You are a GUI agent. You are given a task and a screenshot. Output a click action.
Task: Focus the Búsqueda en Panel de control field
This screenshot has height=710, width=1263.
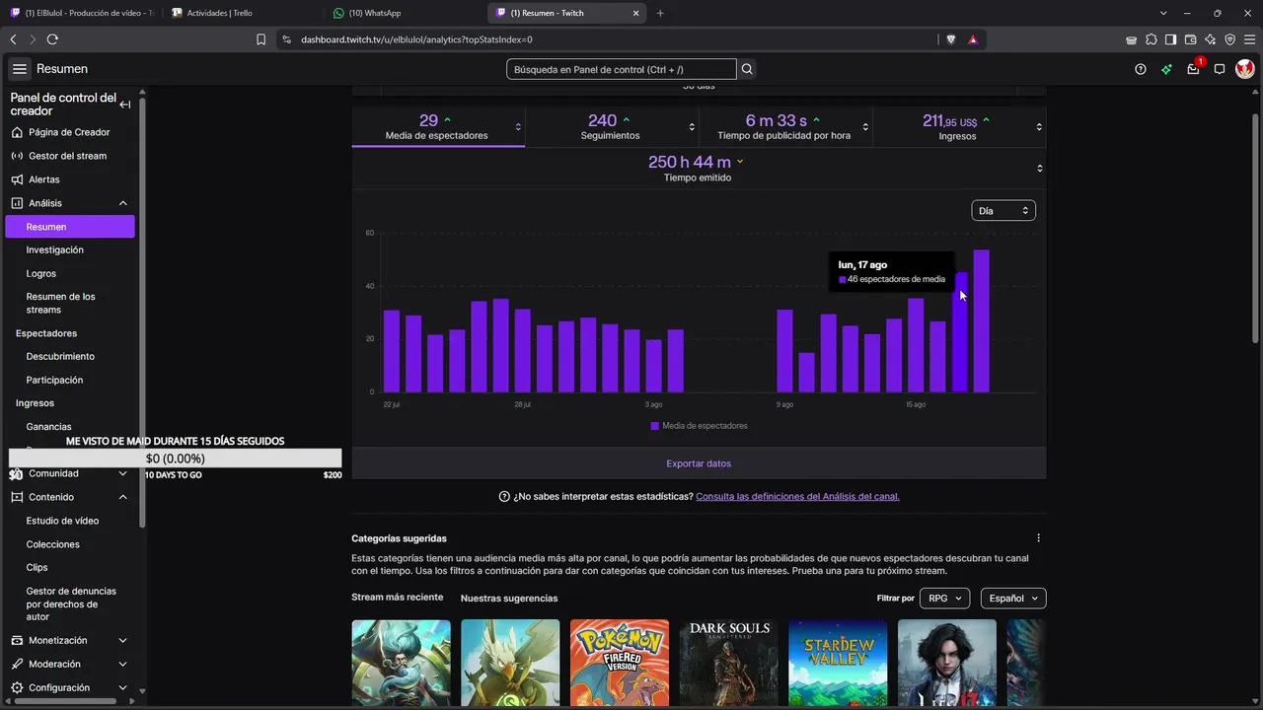[622, 69]
